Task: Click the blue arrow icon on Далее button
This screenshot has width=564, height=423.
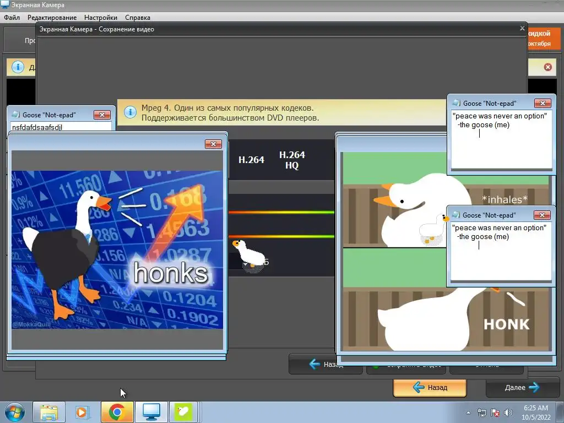Action: point(534,387)
